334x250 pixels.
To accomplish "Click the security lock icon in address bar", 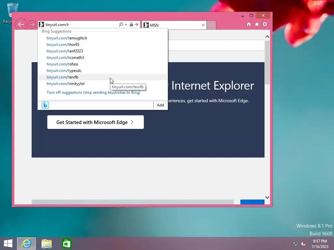I will [131, 24].
